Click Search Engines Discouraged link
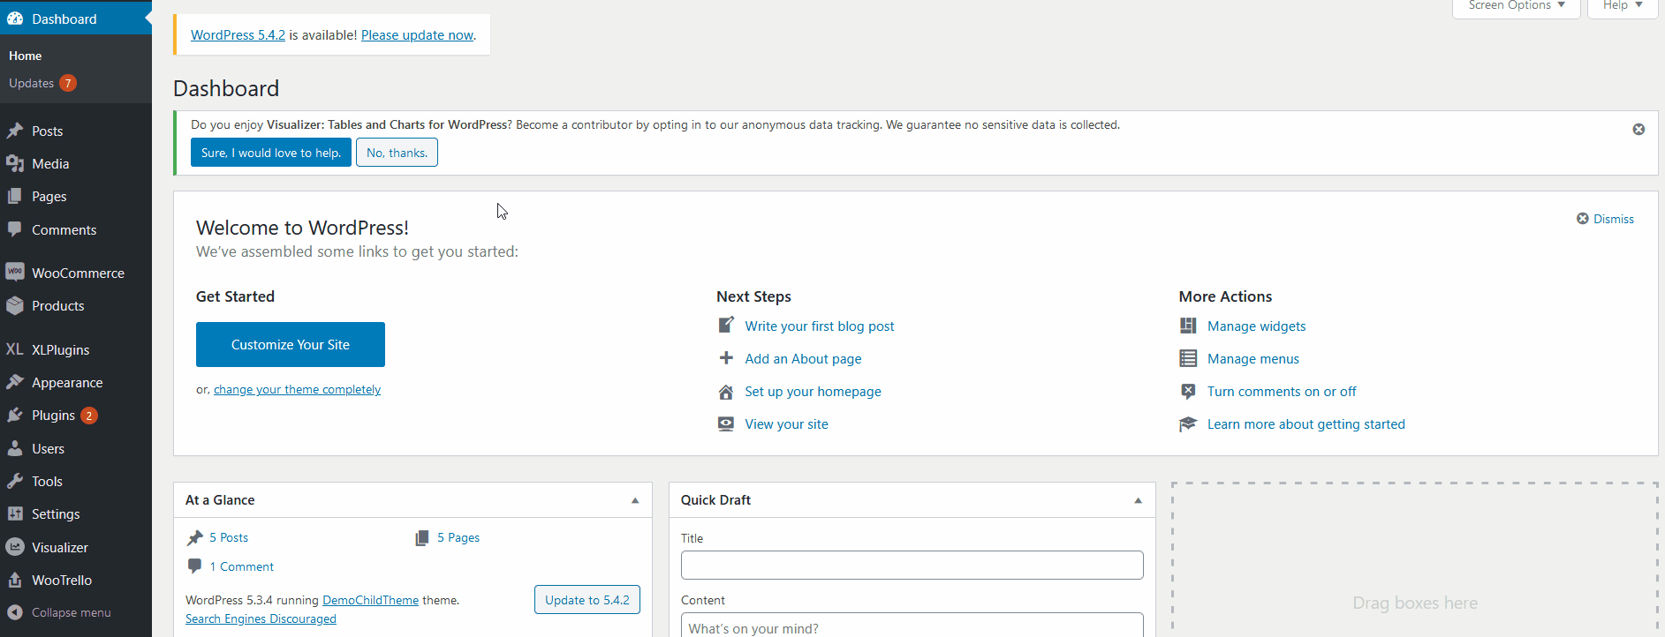1665x637 pixels. click(x=261, y=618)
